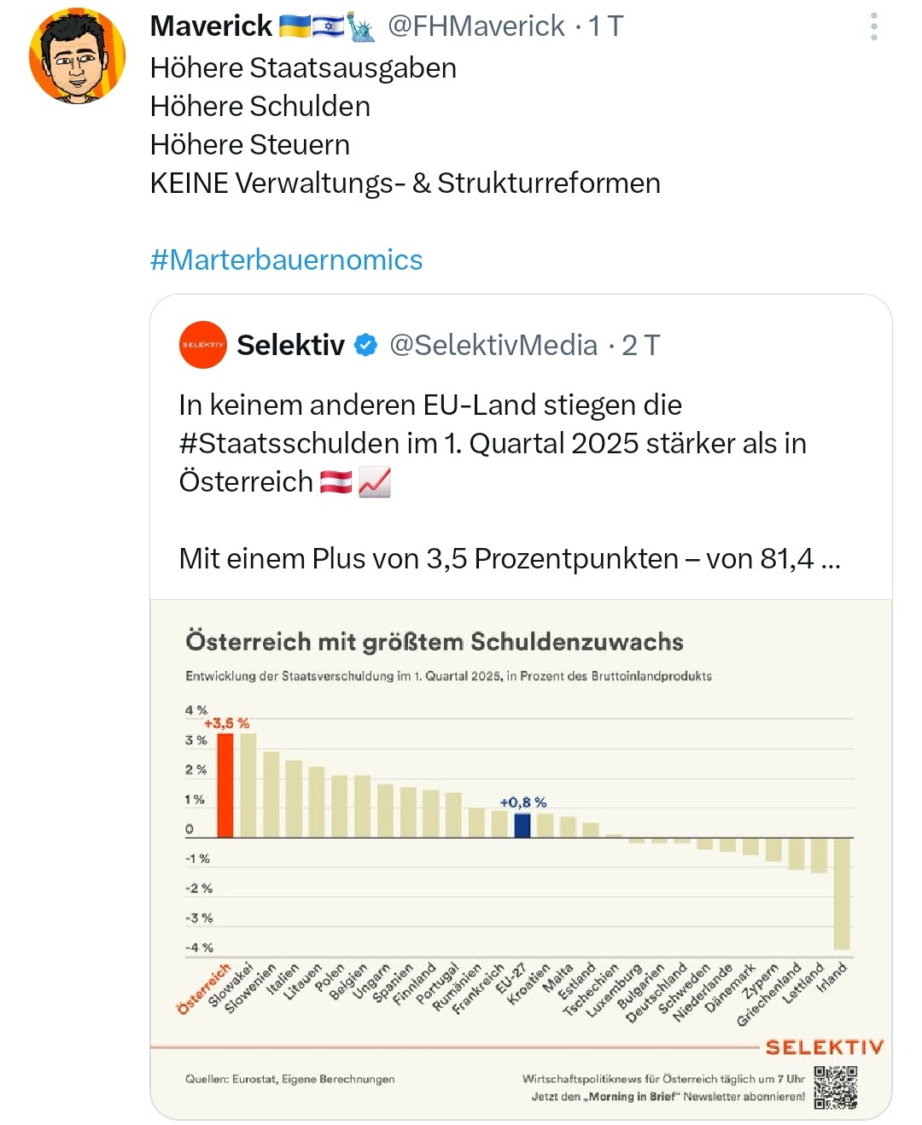The image size is (922, 1125).
Task: Click Selektiv's blue verified badge
Action: pos(366,345)
